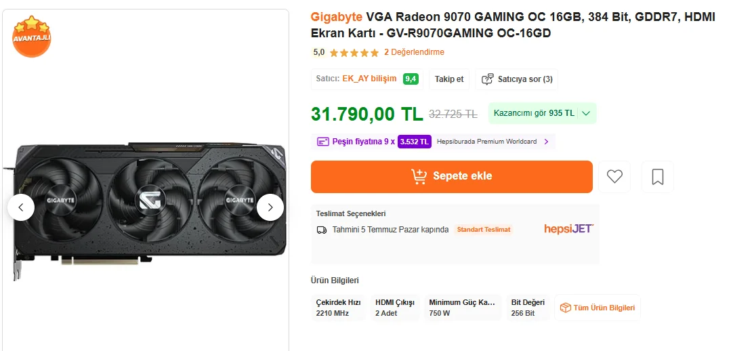Show next product image with right arrow
This screenshot has width=733, height=351.
click(x=270, y=207)
